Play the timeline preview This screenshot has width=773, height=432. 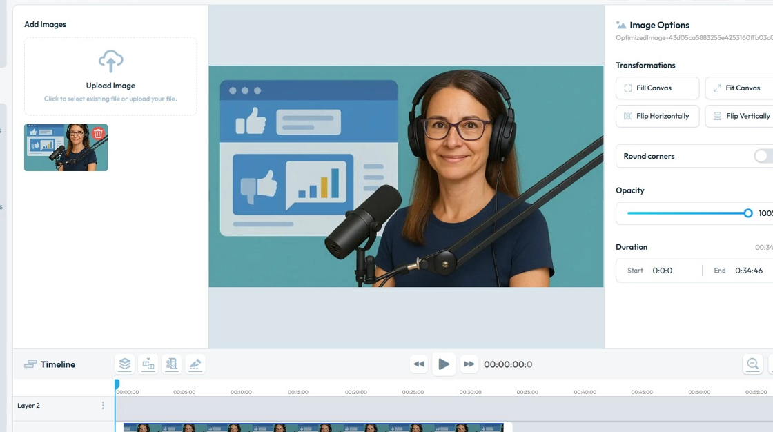(x=444, y=364)
